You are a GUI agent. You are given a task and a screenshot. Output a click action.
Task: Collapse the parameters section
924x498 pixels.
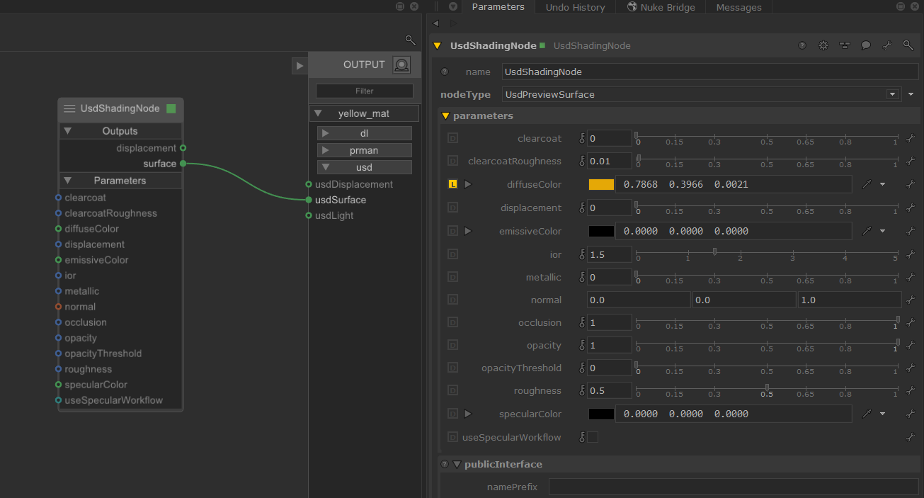click(x=445, y=116)
